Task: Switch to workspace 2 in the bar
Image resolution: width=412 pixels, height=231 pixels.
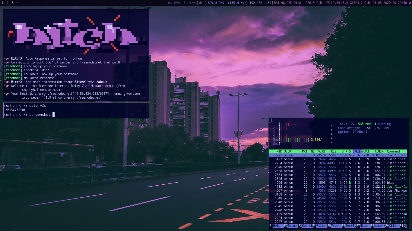Action: tap(8, 3)
